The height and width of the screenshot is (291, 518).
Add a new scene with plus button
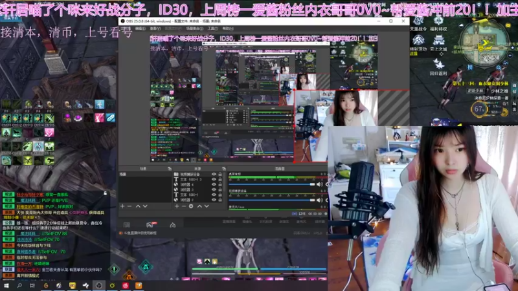122,206
